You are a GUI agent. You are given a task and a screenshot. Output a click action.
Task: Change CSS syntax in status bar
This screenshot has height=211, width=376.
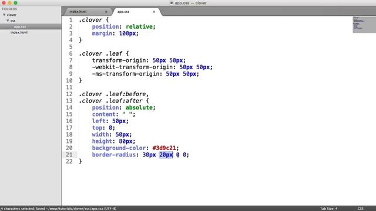[x=360, y=209]
